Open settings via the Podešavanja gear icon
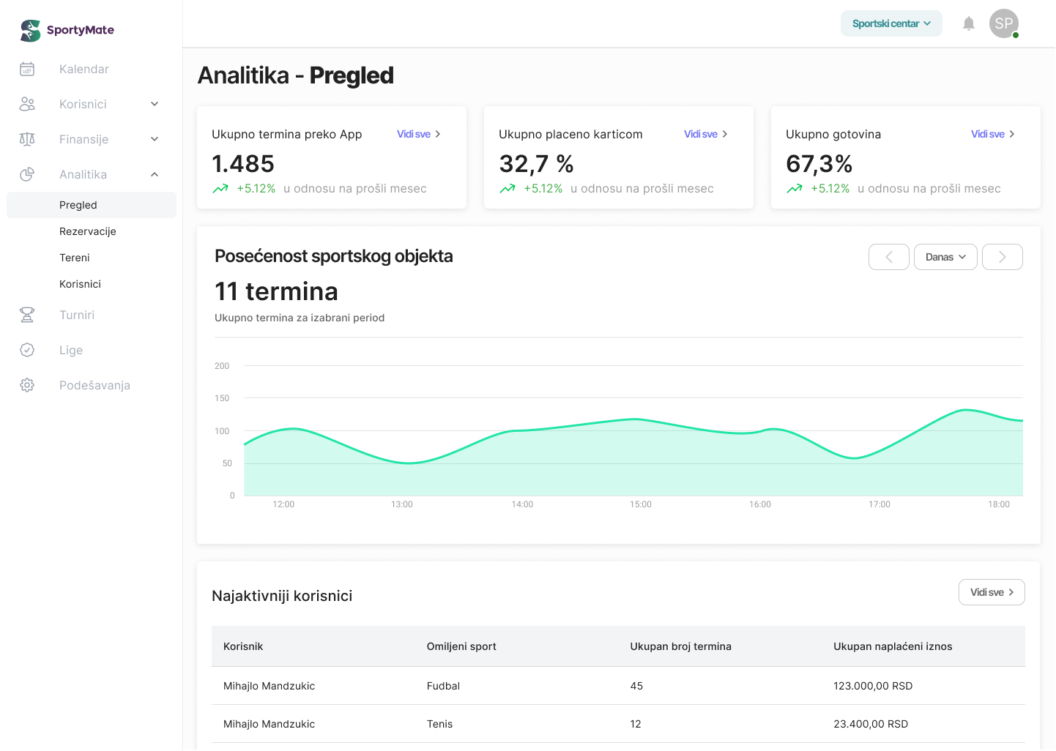 click(x=27, y=385)
